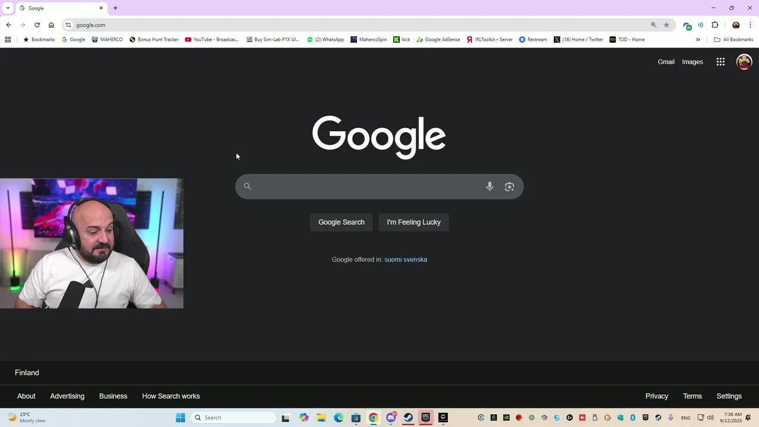Open File Explorer from taskbar
The image size is (759, 427).
click(321, 418)
